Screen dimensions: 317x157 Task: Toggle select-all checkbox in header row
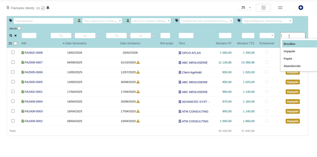[x=15, y=43]
